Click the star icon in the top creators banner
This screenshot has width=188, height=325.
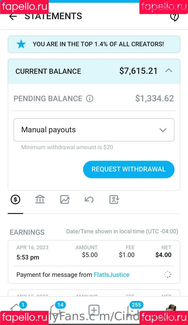(21, 44)
